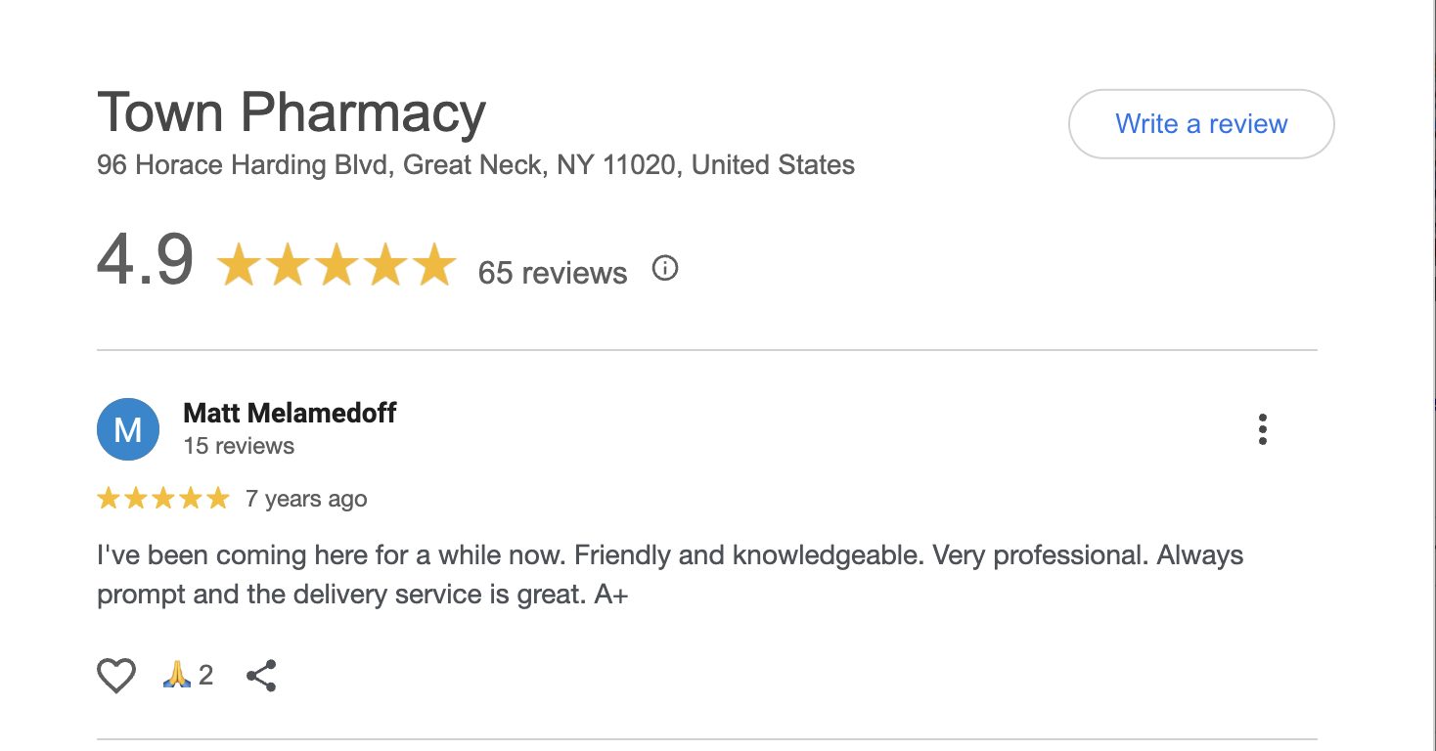Click Matt Melamedoff's blue M avatar
Image resolution: width=1436 pixels, height=751 pixels.
pos(128,429)
